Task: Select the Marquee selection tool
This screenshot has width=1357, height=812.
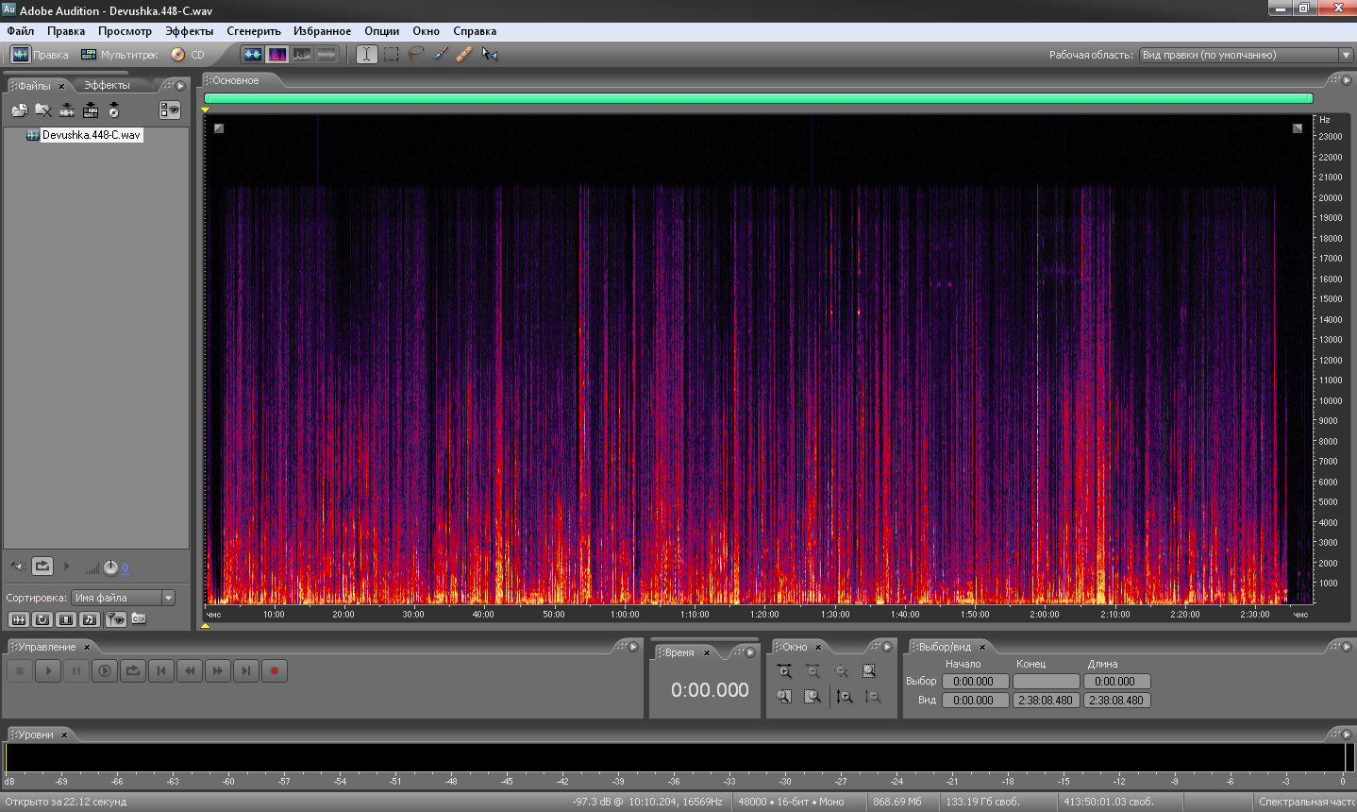Action: click(x=392, y=55)
